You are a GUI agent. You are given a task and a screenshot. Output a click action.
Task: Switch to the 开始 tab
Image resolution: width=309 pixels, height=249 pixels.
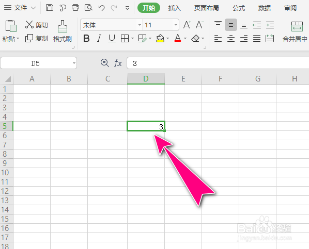pyautogui.click(x=149, y=8)
